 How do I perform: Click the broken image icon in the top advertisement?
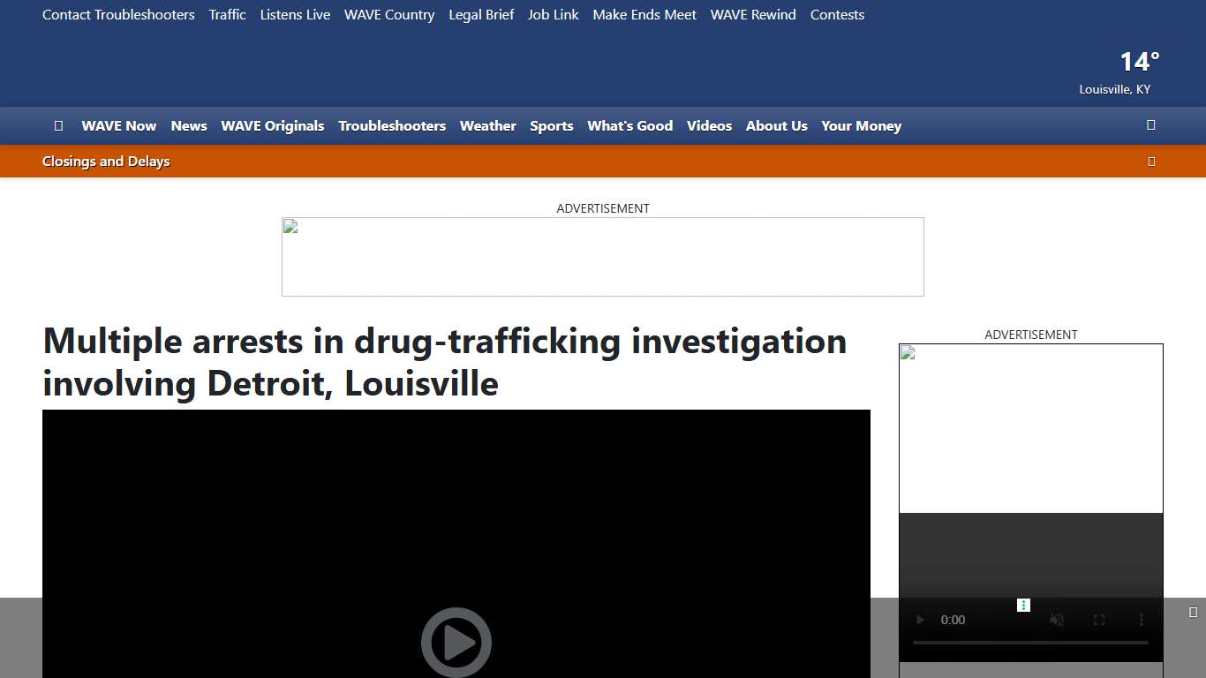(289, 226)
